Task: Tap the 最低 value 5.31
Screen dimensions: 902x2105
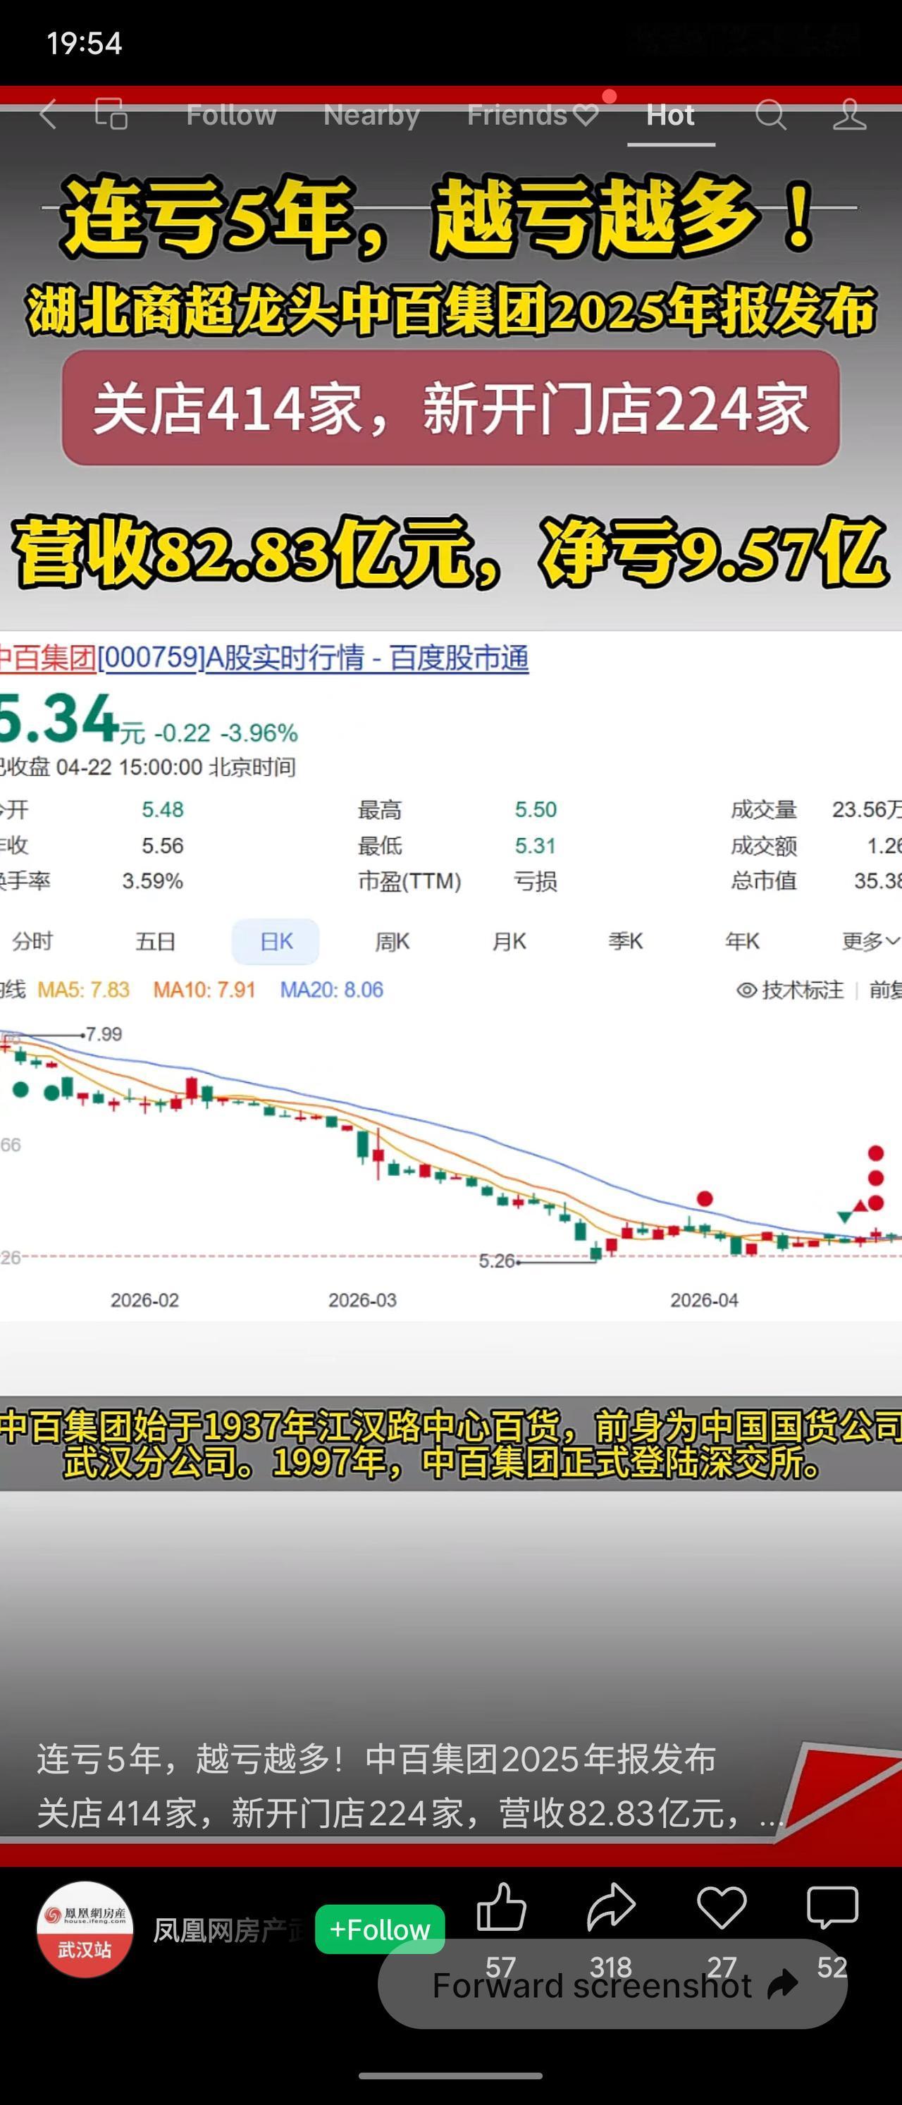Action: (x=535, y=846)
